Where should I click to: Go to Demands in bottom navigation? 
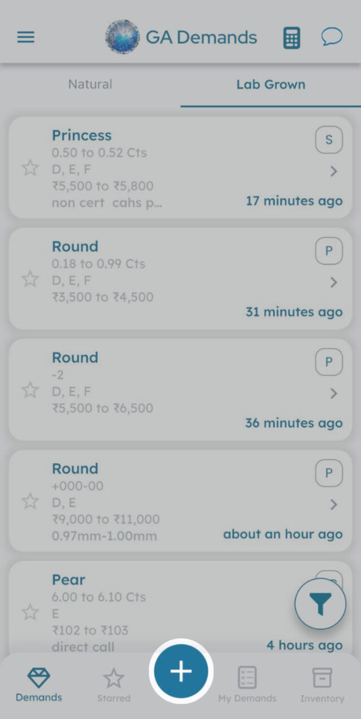tap(39, 685)
